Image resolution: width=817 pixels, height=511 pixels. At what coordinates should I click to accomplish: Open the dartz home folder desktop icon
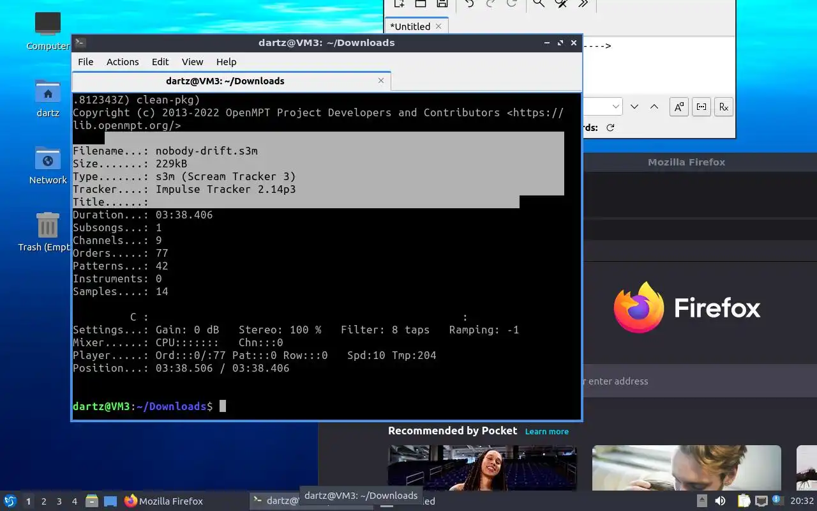48,99
